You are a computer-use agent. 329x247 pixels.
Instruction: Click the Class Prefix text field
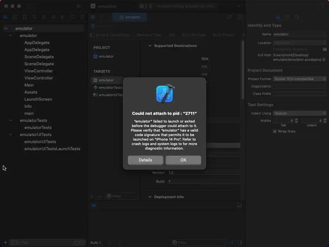300,94
